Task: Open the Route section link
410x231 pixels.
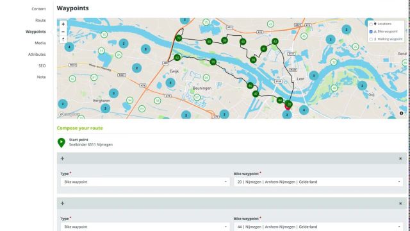Action: pyautogui.click(x=40, y=20)
